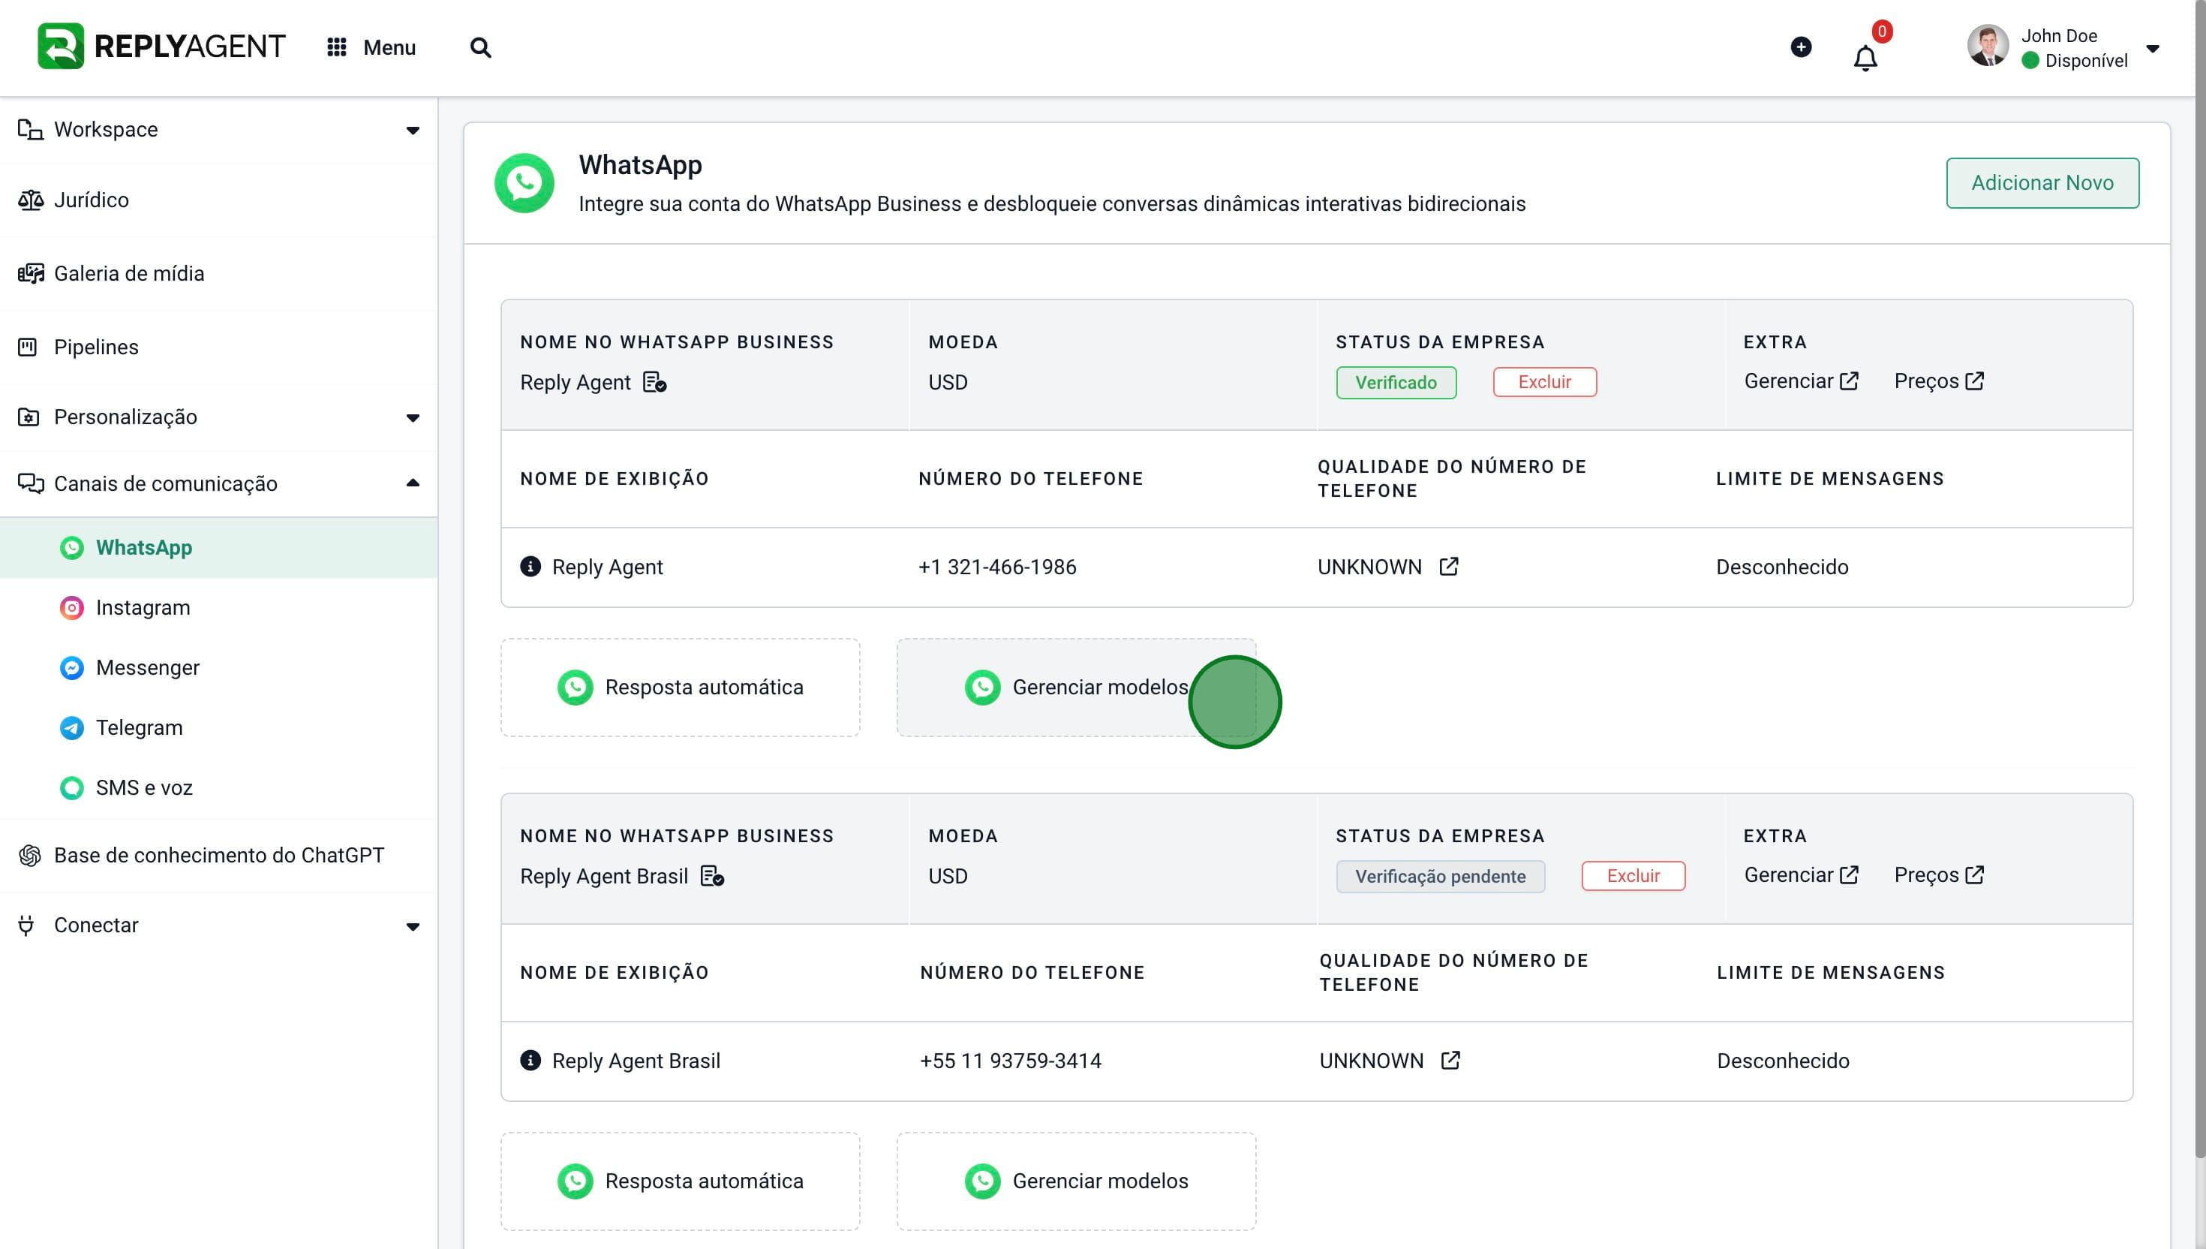Viewport: 2206px width, 1249px height.
Task: Click the Pipelines board icon
Action: pos(28,347)
